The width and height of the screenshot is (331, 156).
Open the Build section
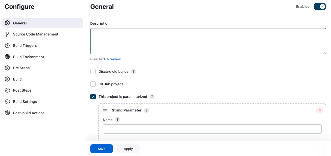[42, 79]
